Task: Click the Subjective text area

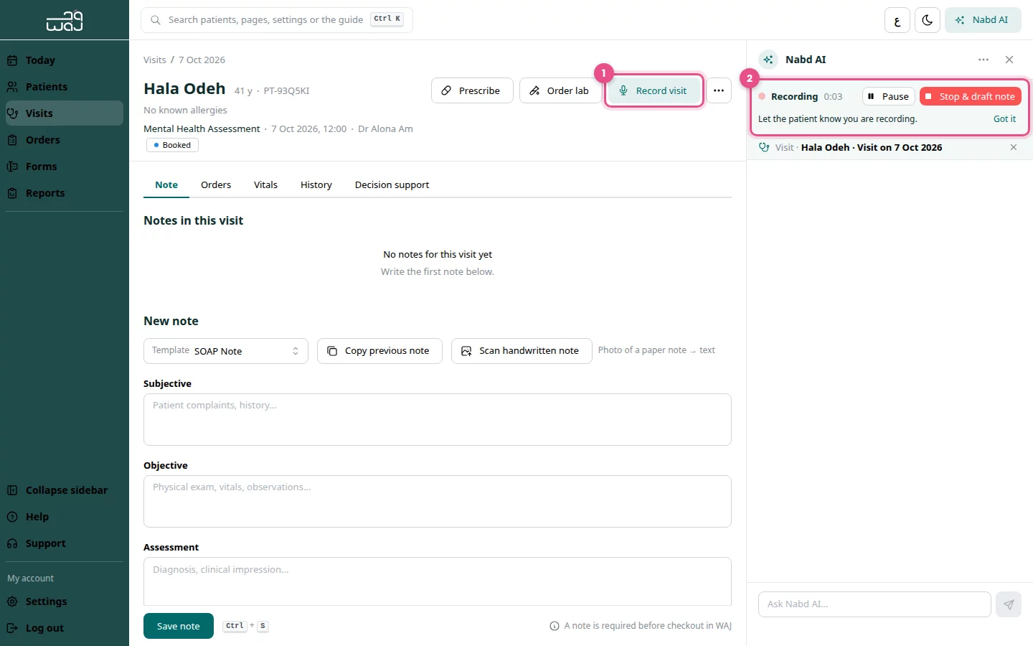Action: pos(438,419)
